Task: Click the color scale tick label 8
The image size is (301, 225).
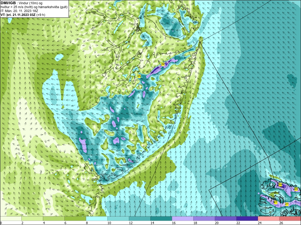Action: 87,223
